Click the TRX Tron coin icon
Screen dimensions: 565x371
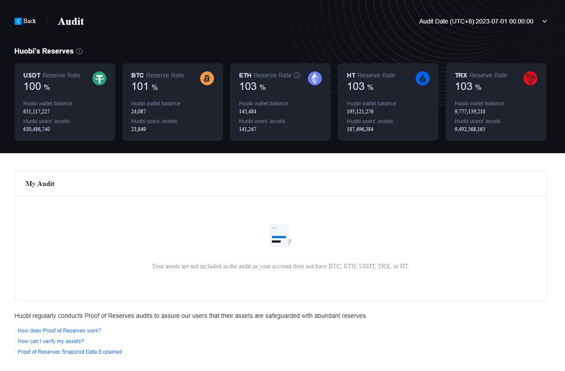click(x=530, y=78)
